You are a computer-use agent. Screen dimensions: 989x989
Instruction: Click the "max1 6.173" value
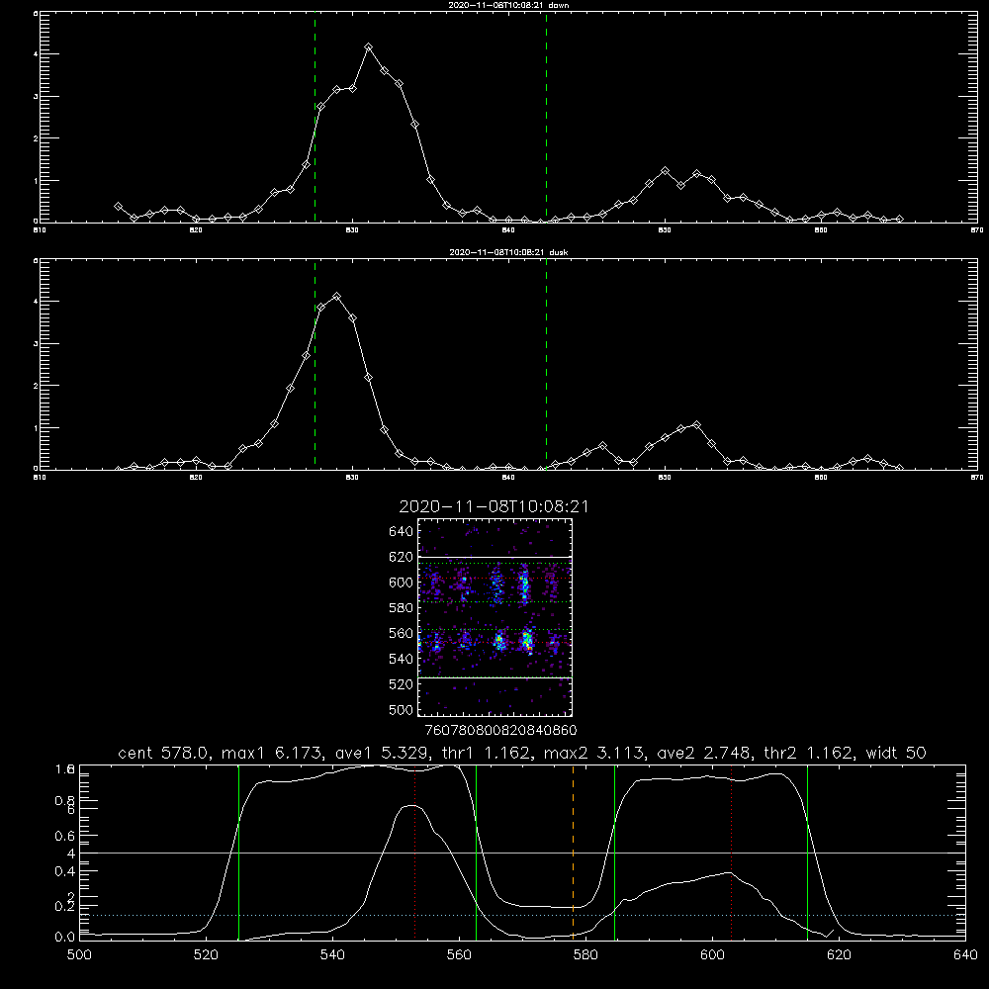pos(274,753)
